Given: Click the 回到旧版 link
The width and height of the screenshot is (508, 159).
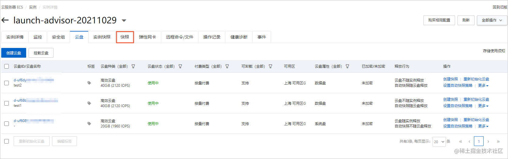Looking at the screenshot, I should [x=500, y=7].
